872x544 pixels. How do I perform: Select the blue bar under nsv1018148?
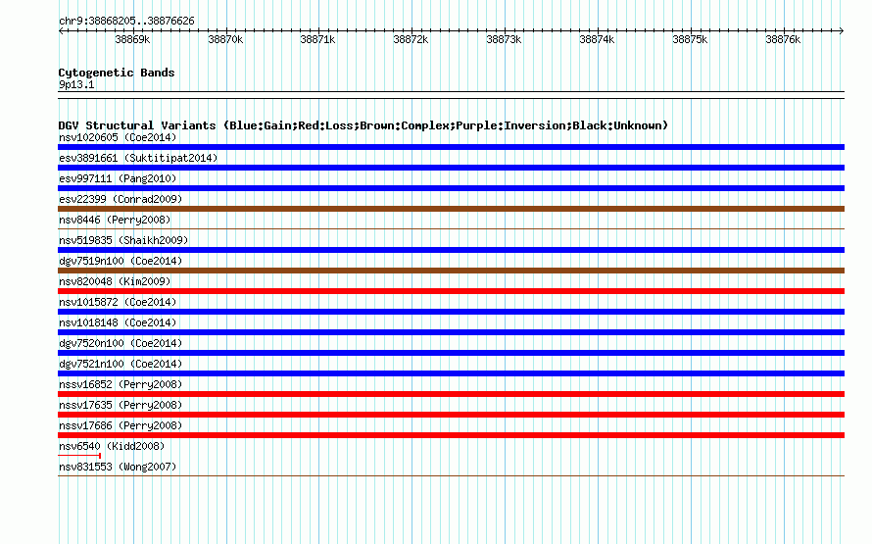click(451, 332)
